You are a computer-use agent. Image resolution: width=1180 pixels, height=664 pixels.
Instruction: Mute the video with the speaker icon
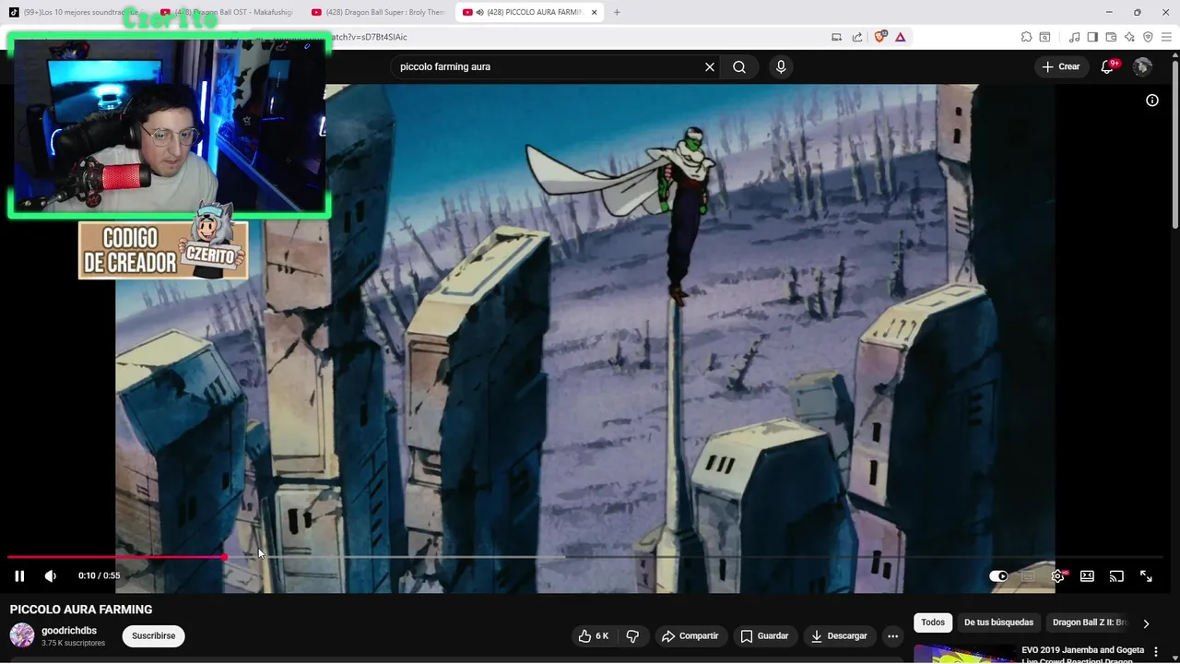51,575
